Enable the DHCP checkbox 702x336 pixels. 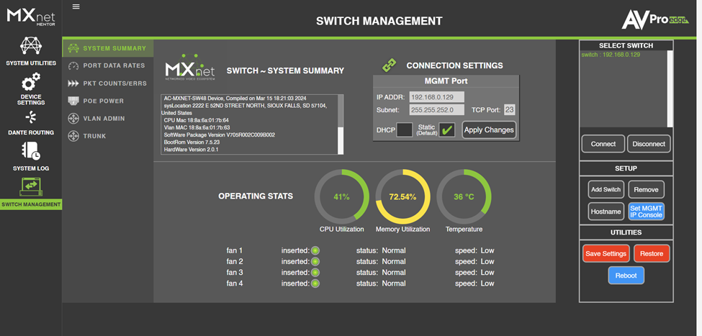405,130
